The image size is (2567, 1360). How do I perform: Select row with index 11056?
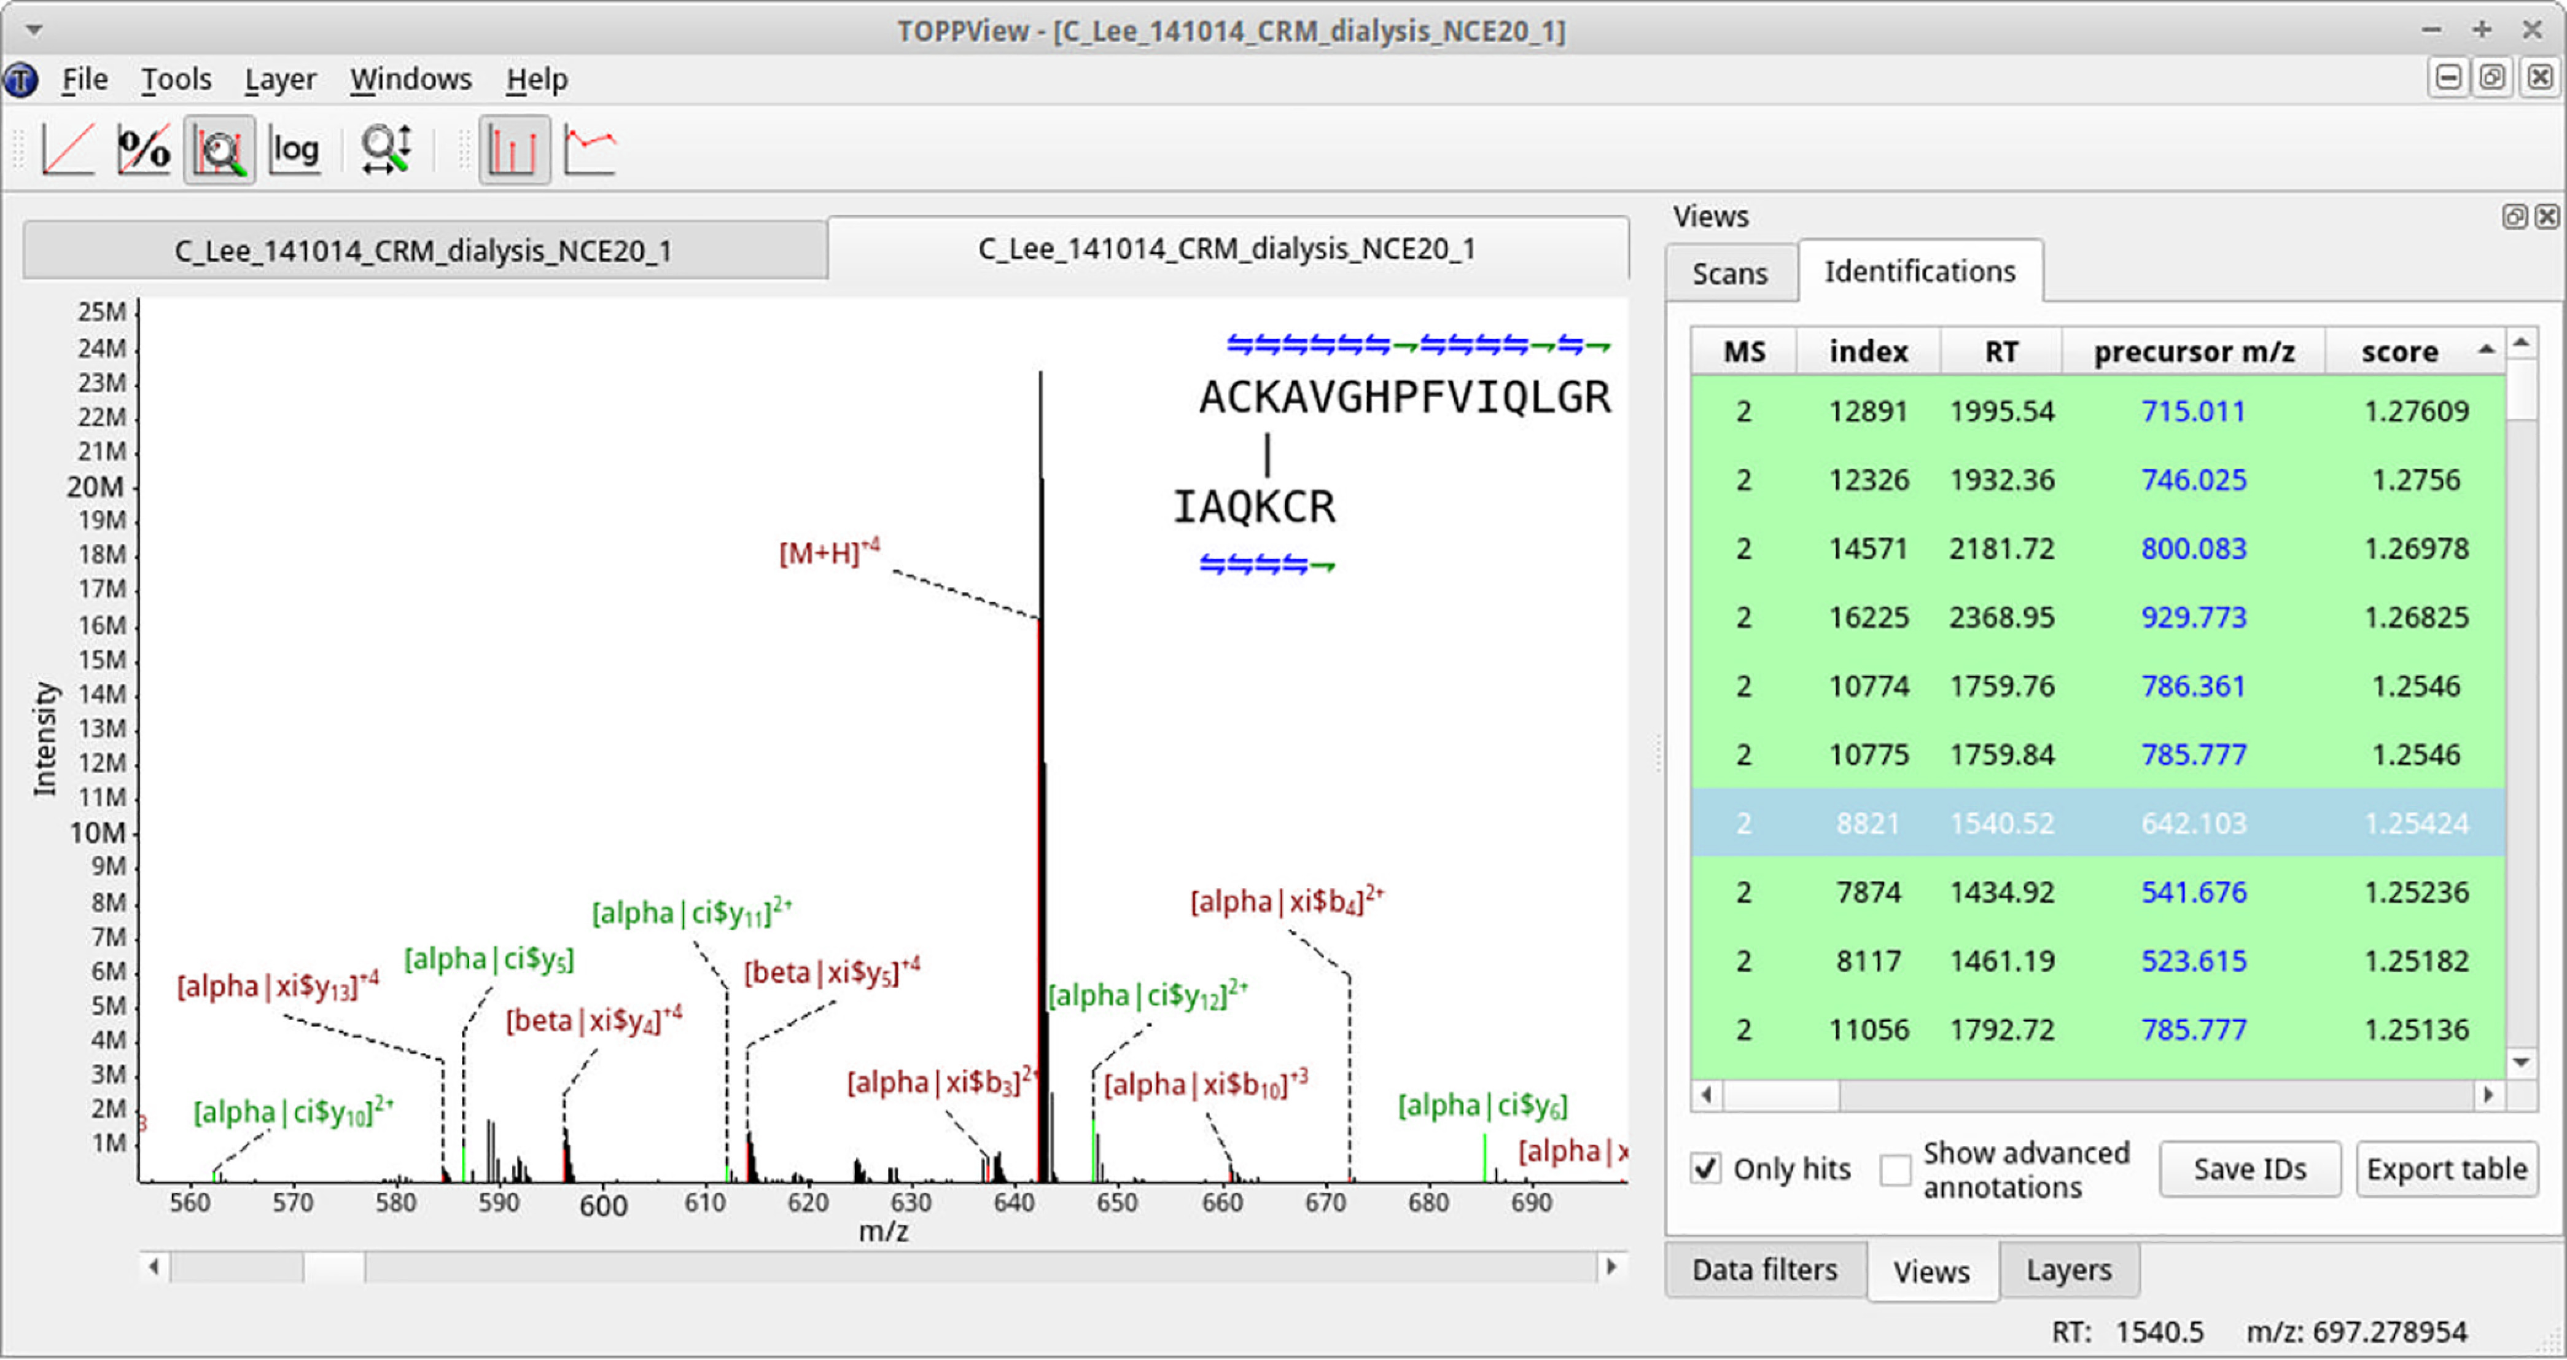pyautogui.click(x=2098, y=1030)
